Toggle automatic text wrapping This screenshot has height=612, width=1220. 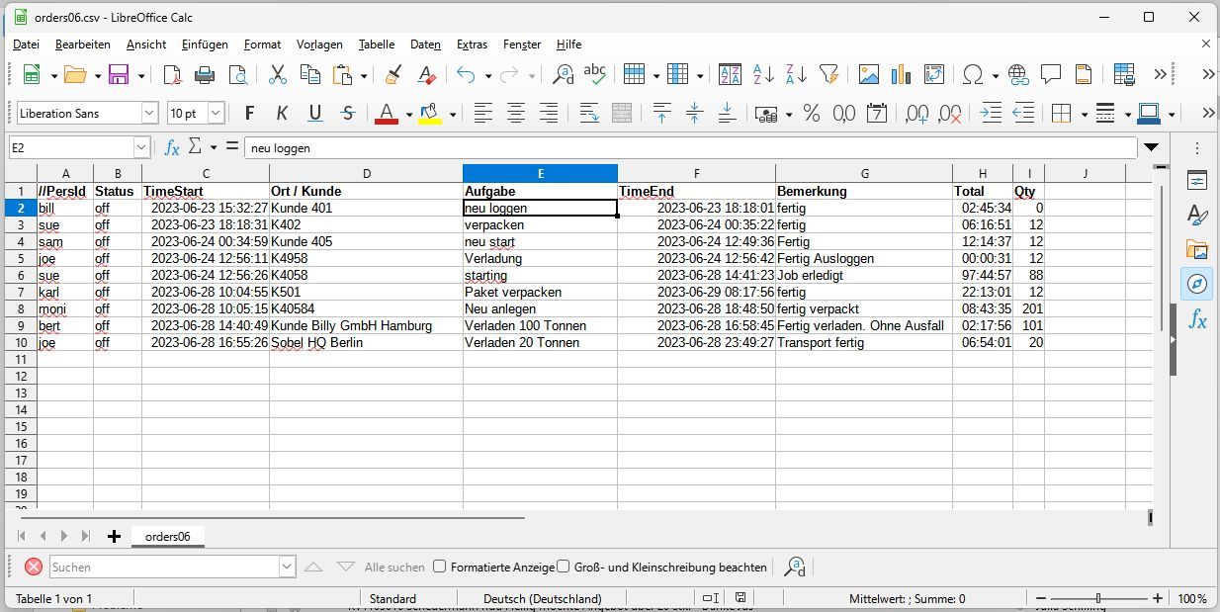589,114
